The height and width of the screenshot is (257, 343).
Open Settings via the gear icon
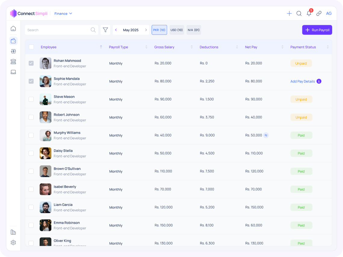click(13, 243)
